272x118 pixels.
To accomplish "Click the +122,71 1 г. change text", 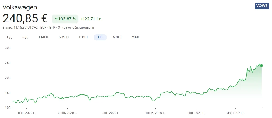I will pos(91,19).
